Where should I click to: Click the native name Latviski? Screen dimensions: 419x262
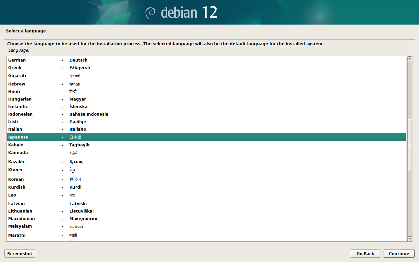click(x=78, y=203)
